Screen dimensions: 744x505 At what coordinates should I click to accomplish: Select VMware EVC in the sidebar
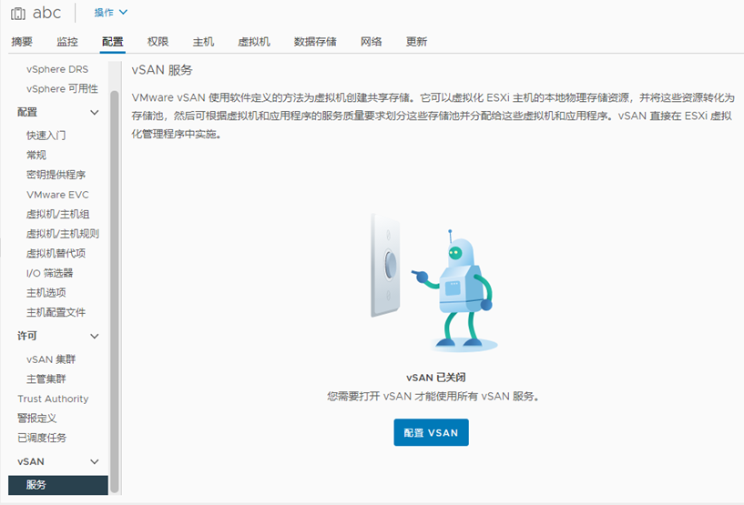click(57, 195)
